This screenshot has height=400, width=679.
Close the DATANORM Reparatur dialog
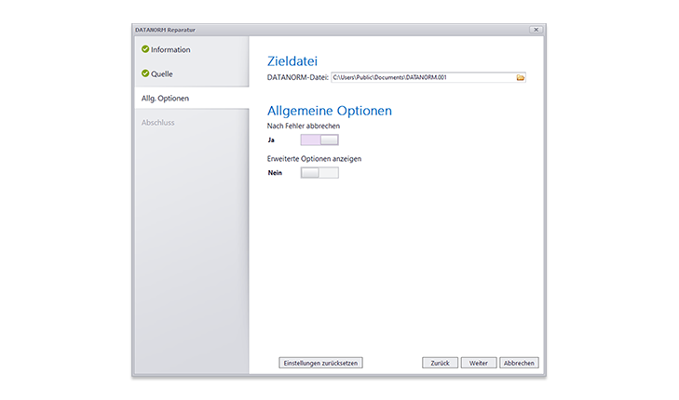536,30
